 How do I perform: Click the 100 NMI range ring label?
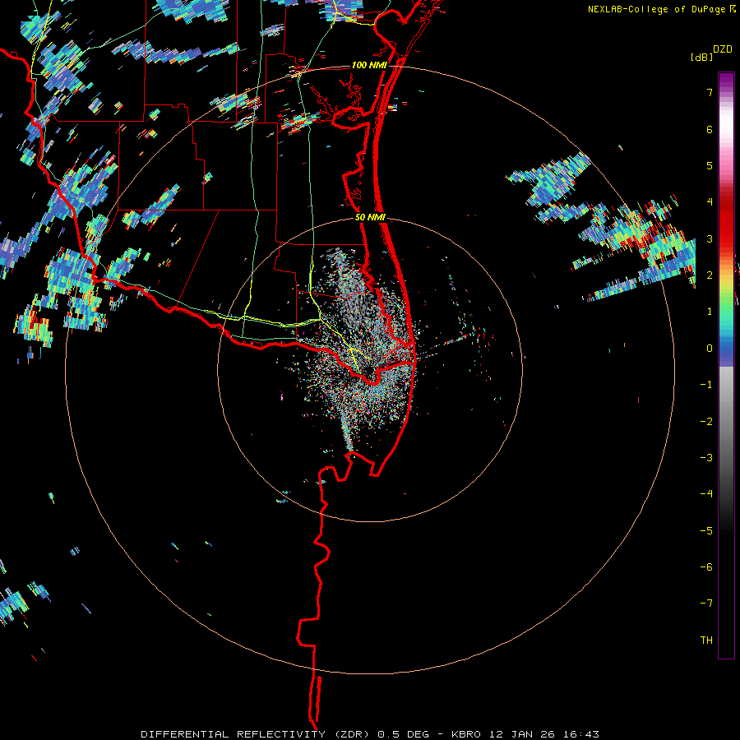pos(369,65)
